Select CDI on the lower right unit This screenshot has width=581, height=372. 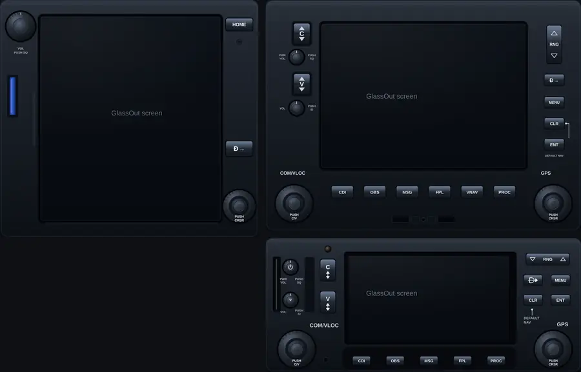pyautogui.click(x=362, y=360)
